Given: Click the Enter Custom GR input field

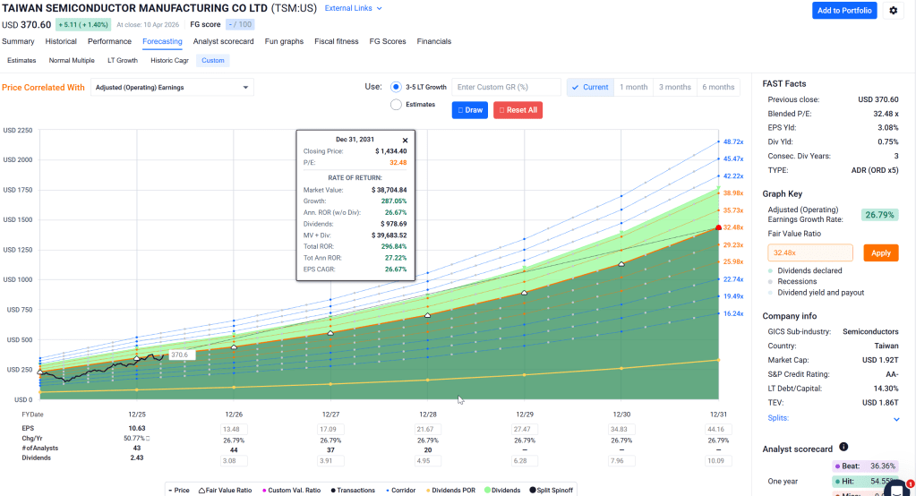Looking at the screenshot, I should coord(506,87).
